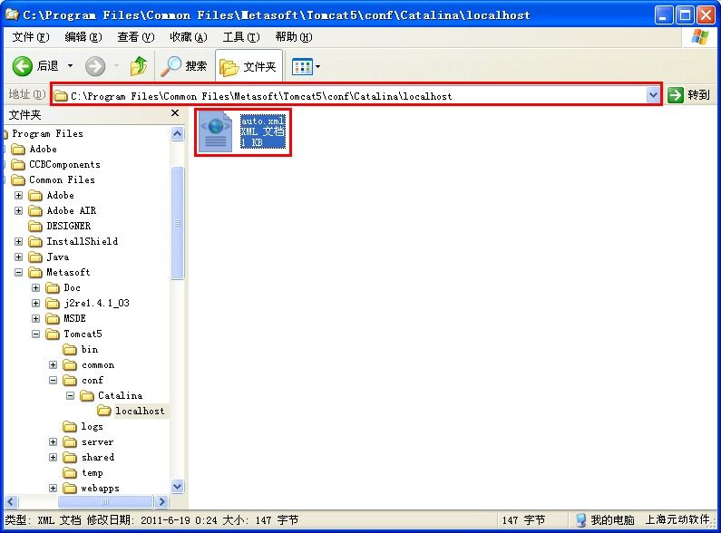Click the Forward arrow toolbar icon
The height and width of the screenshot is (533, 721).
coord(95,66)
